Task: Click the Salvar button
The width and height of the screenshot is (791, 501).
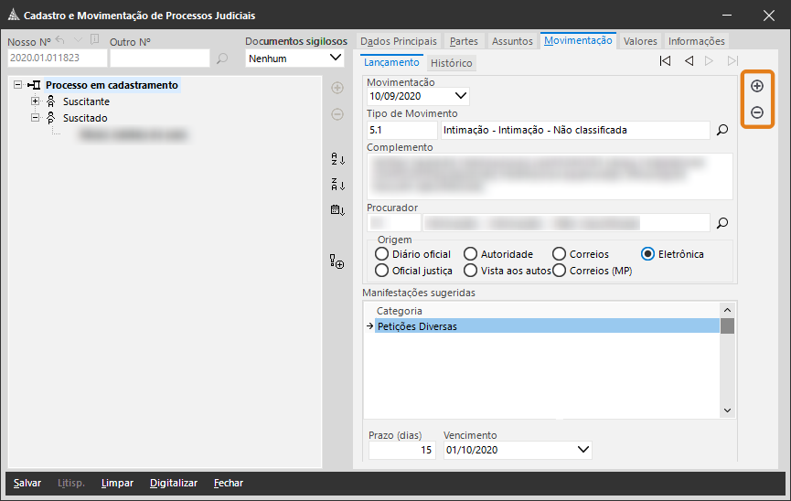Action: (x=27, y=483)
